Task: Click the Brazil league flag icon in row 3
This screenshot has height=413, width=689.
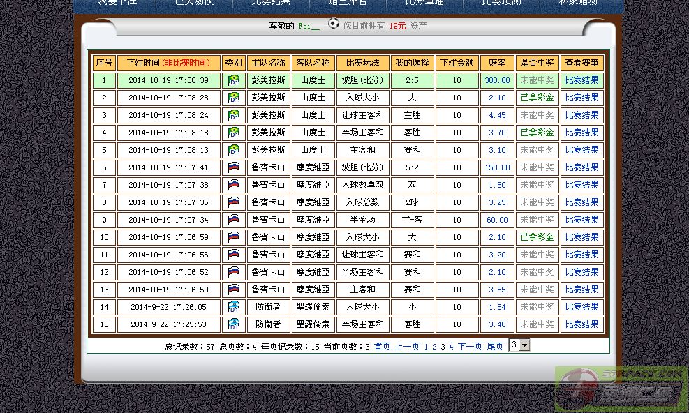Action: click(x=234, y=115)
